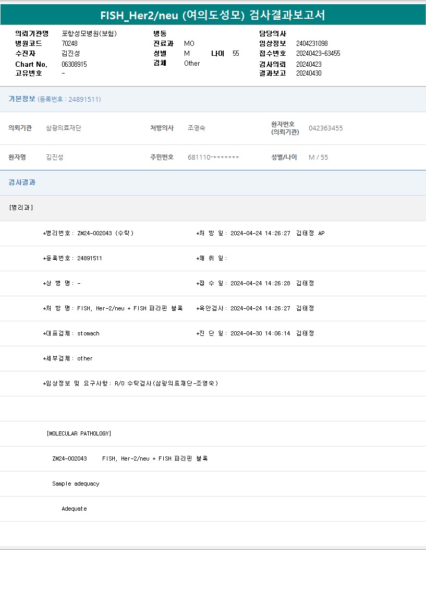Select clinical info number 2404231098

pos(312,43)
